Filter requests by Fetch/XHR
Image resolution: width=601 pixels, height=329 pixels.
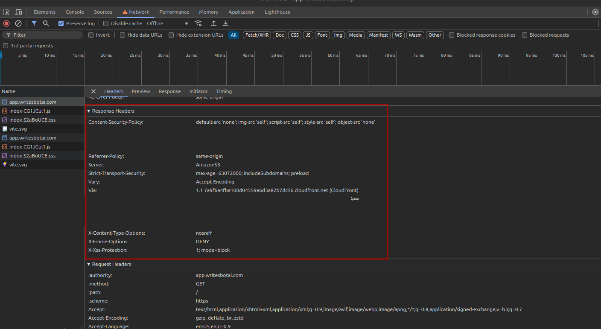point(257,35)
